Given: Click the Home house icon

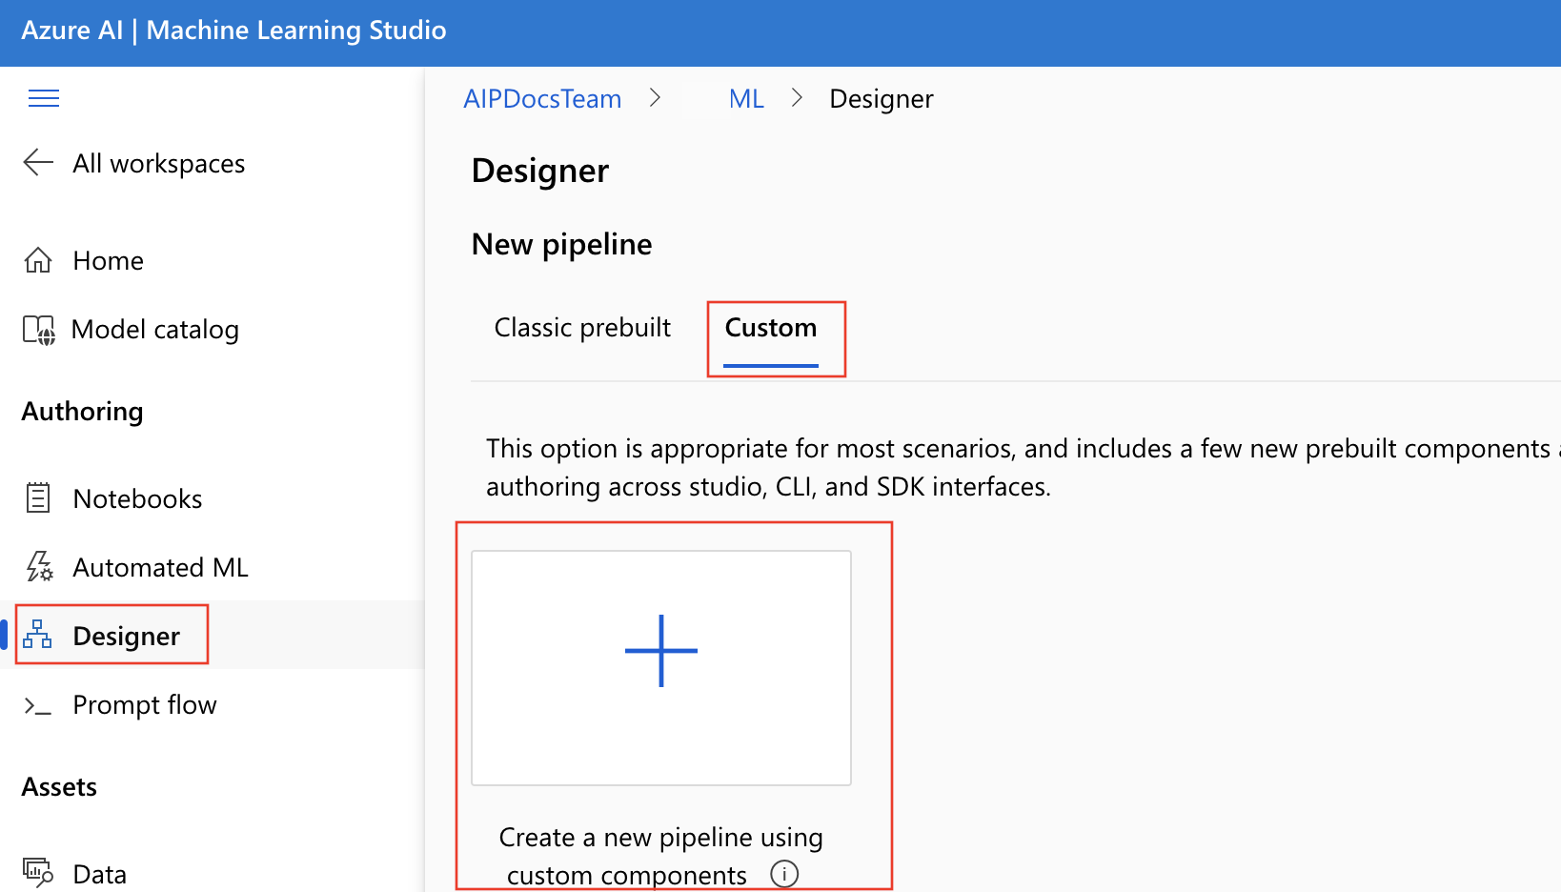Looking at the screenshot, I should (38, 260).
